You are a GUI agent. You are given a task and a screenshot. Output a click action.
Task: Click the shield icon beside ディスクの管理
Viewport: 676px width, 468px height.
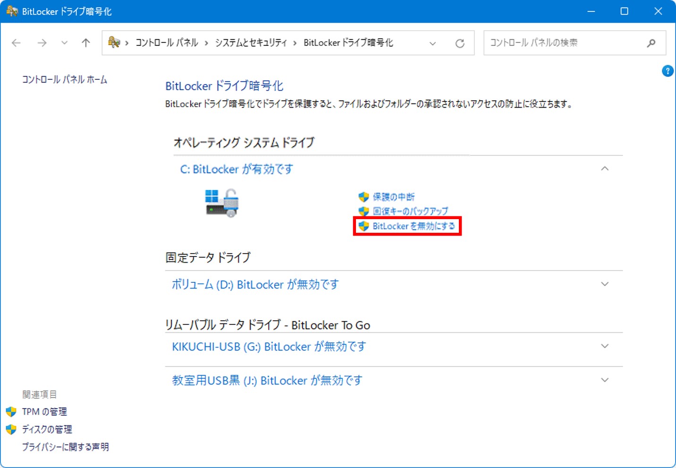11,429
